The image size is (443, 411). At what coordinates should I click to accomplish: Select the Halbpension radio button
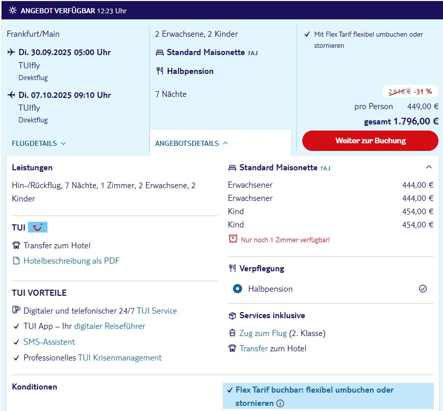[238, 289]
